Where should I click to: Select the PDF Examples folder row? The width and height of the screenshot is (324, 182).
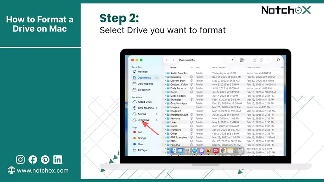click(223, 137)
